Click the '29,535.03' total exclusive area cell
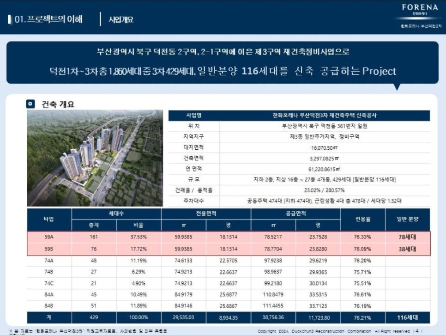Viewport: 446px width, 335px height. pyautogui.click(x=183, y=317)
